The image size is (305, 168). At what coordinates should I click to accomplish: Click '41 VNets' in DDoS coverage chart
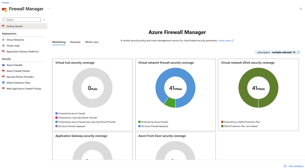point(258,88)
